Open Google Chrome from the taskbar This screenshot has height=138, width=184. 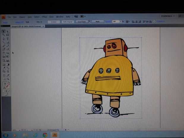click(45, 135)
